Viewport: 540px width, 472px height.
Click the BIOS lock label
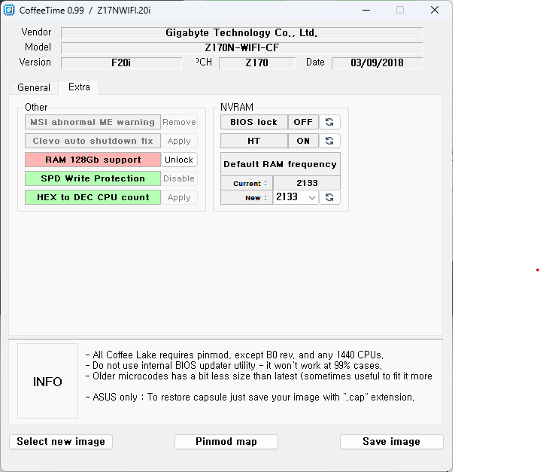click(x=253, y=122)
